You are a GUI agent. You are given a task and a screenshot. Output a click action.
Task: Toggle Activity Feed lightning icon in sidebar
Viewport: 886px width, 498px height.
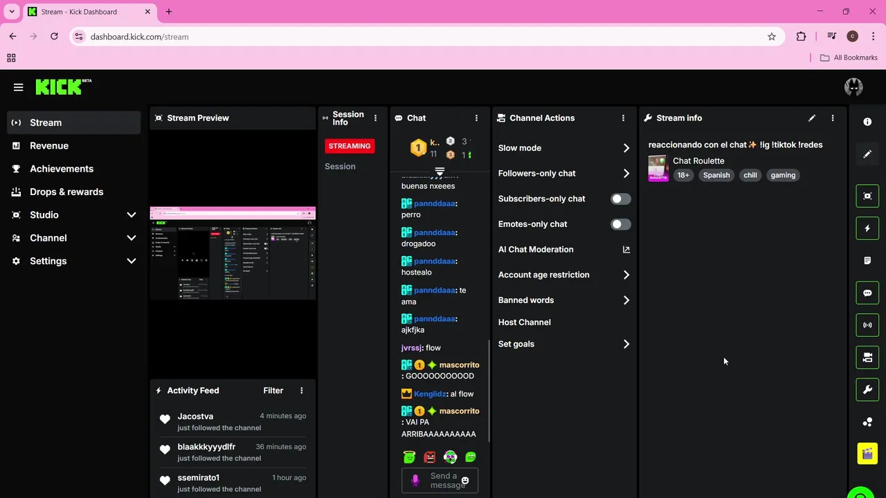tap(867, 228)
